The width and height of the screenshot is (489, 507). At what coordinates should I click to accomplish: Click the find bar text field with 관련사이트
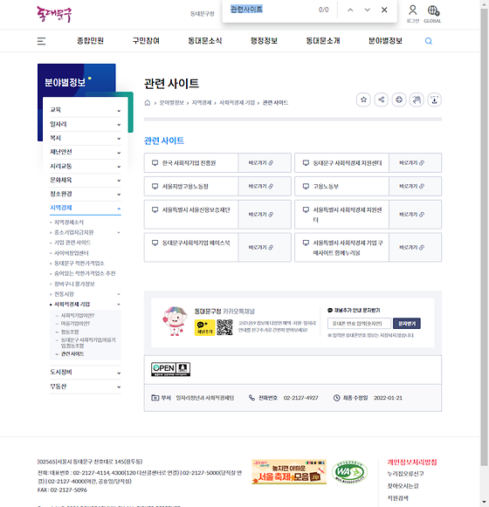click(x=272, y=10)
